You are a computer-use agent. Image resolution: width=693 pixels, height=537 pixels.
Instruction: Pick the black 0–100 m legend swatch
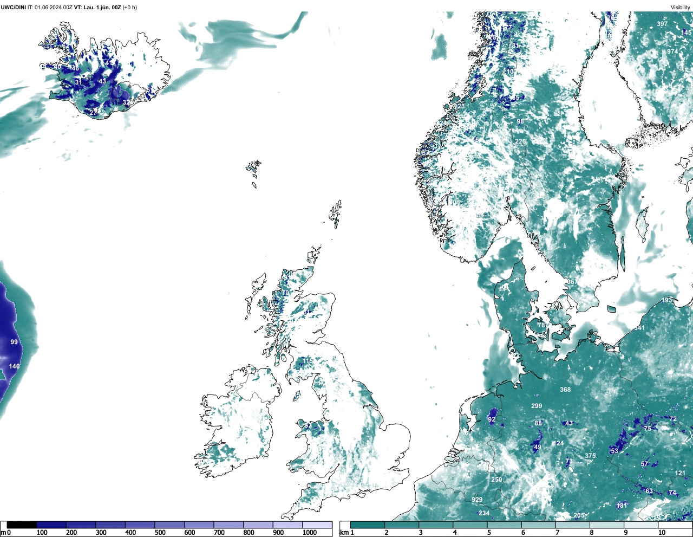tap(22, 525)
